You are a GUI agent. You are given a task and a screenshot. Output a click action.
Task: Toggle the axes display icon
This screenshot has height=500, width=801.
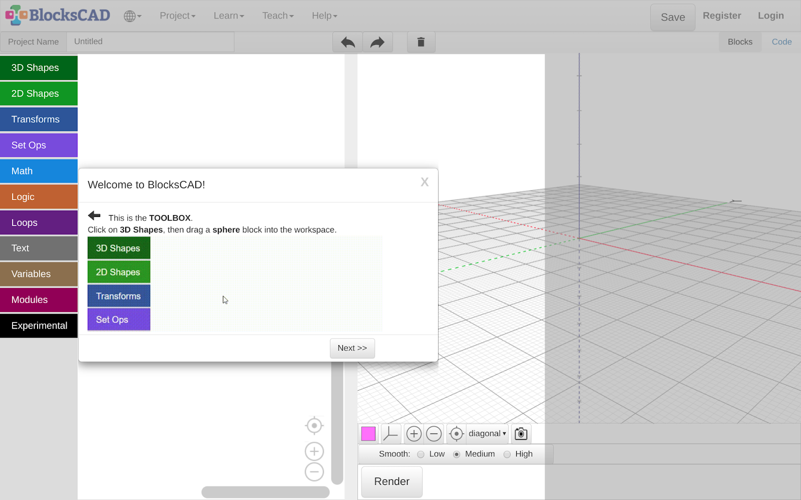click(390, 434)
